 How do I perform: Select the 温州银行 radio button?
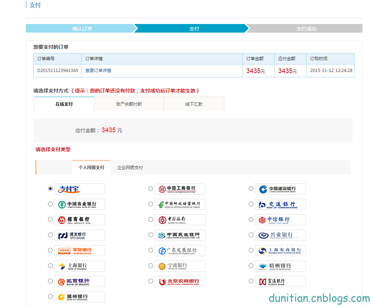(50, 297)
